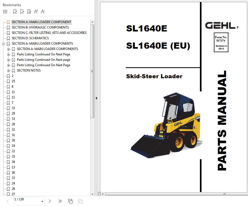248x206 pixels.
Task: Collapse the expanded SECTION A: MAIN LOADER COMPONENTS bookmark
Action: (3, 44)
